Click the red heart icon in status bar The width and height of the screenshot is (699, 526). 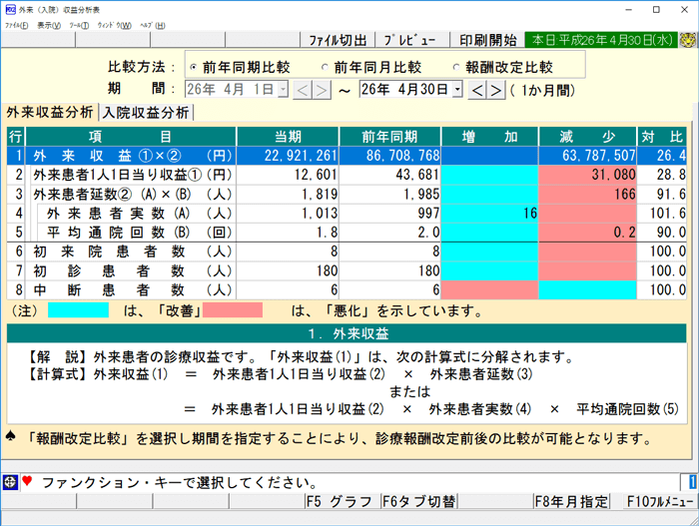pyautogui.click(x=27, y=482)
